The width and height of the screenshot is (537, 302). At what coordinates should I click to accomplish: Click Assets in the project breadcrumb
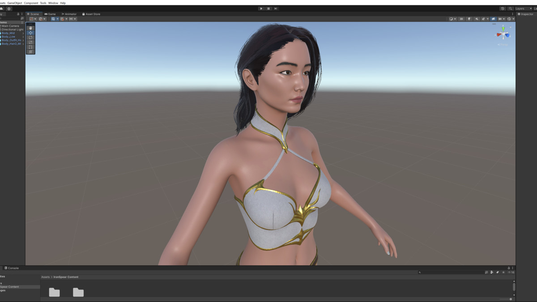pyautogui.click(x=46, y=277)
